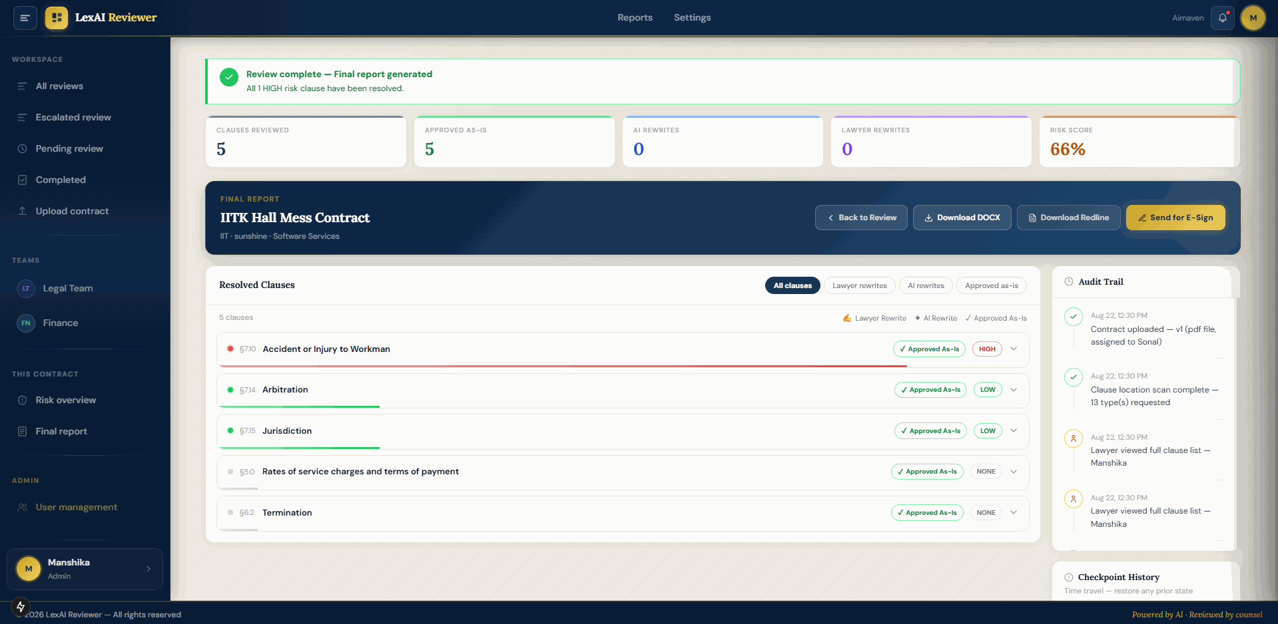Expand the Jurisdiction clause chevron
The height and width of the screenshot is (624, 1278).
pos(1014,431)
